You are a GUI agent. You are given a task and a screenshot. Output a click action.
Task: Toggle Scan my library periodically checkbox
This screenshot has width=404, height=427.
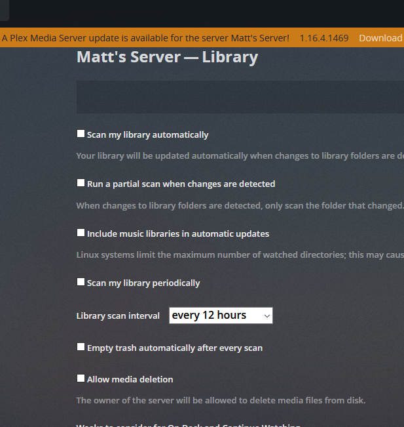(x=81, y=282)
